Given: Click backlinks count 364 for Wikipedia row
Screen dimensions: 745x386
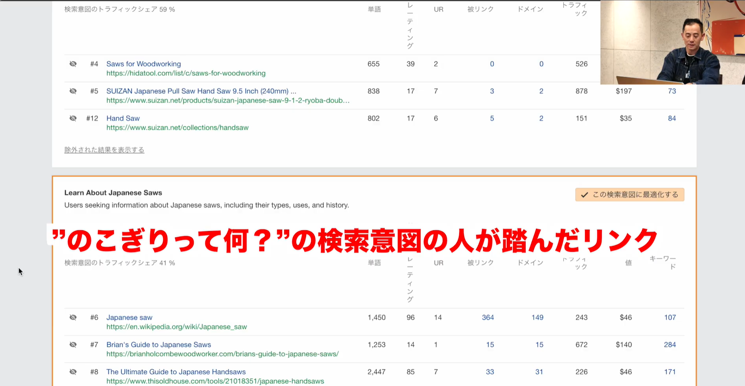Looking at the screenshot, I should [488, 317].
